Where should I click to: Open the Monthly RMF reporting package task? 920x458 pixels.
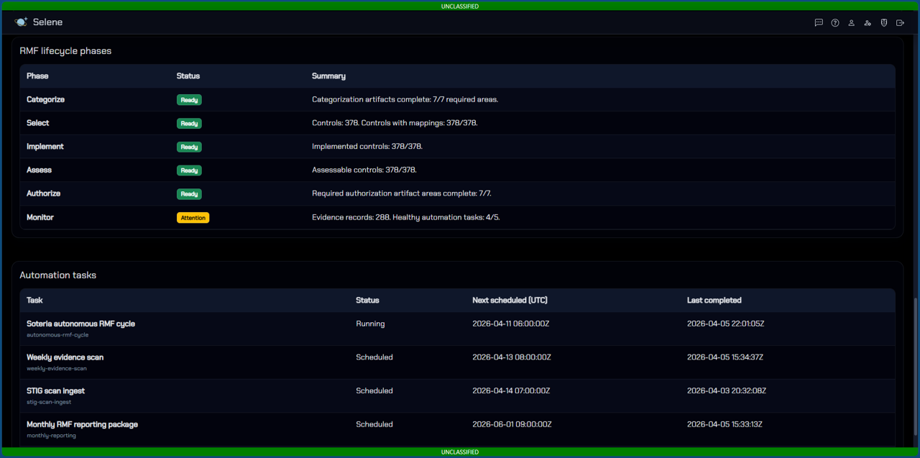point(82,425)
